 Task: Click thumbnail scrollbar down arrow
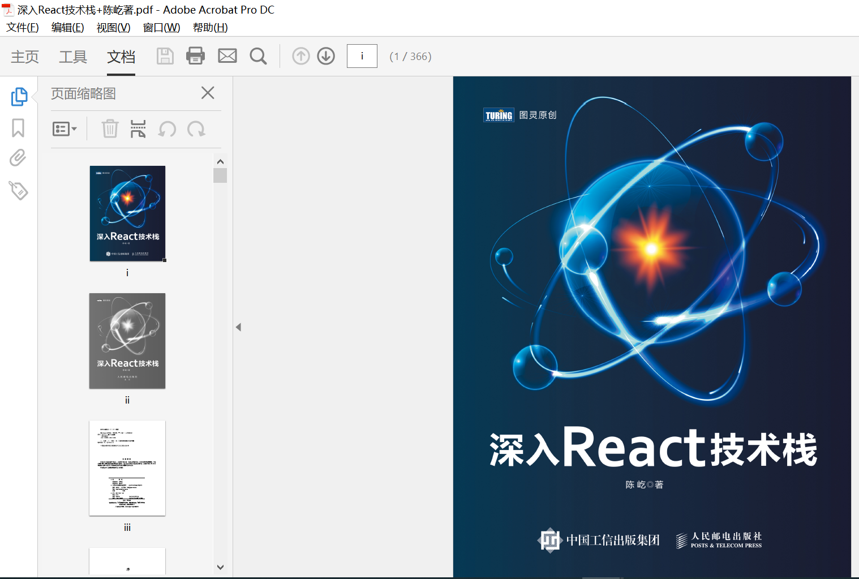(x=220, y=567)
